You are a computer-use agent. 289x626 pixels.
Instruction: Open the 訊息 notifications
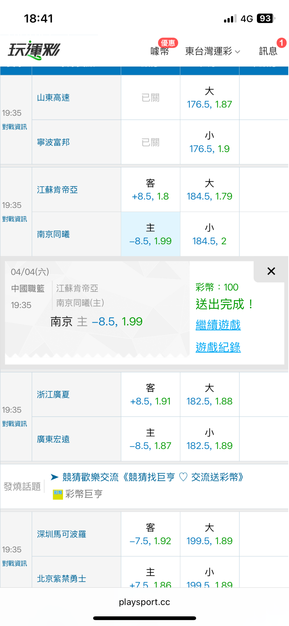coord(268,51)
